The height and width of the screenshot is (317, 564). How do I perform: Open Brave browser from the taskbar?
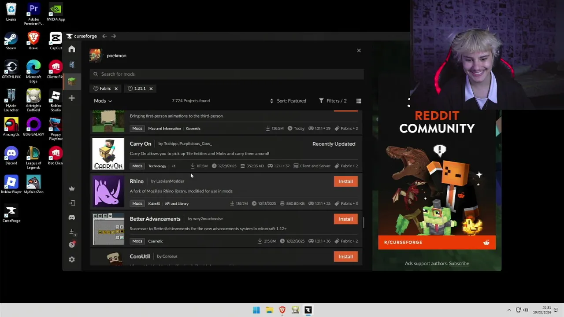(x=282, y=310)
